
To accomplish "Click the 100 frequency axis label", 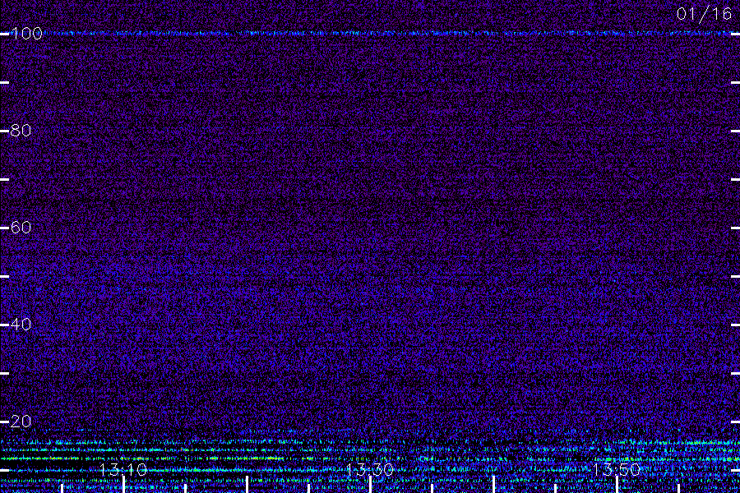I will [x=26, y=34].
